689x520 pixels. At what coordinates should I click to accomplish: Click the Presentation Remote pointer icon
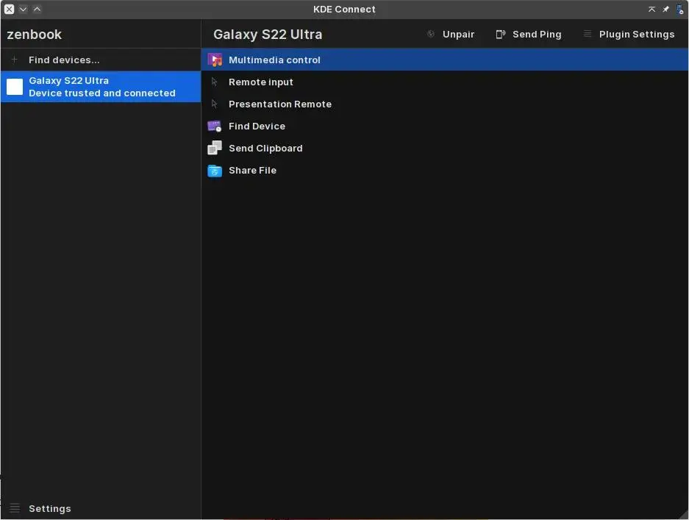coord(215,104)
